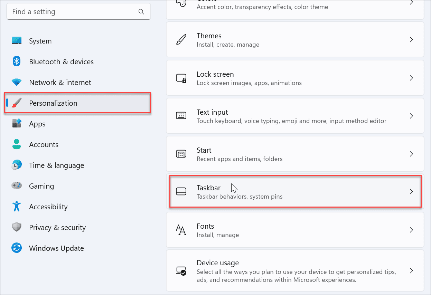The width and height of the screenshot is (431, 295).
Task: Expand the Taskbar chevron arrow
Action: (411, 192)
